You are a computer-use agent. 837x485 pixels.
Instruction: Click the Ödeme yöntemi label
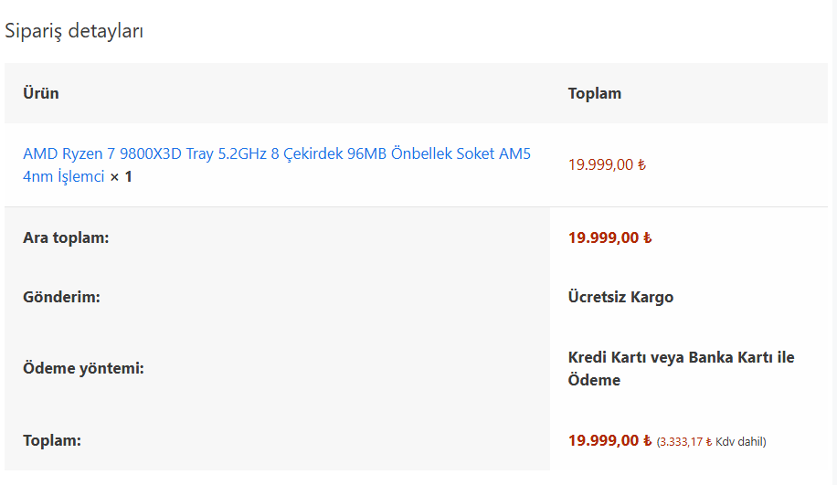click(83, 368)
